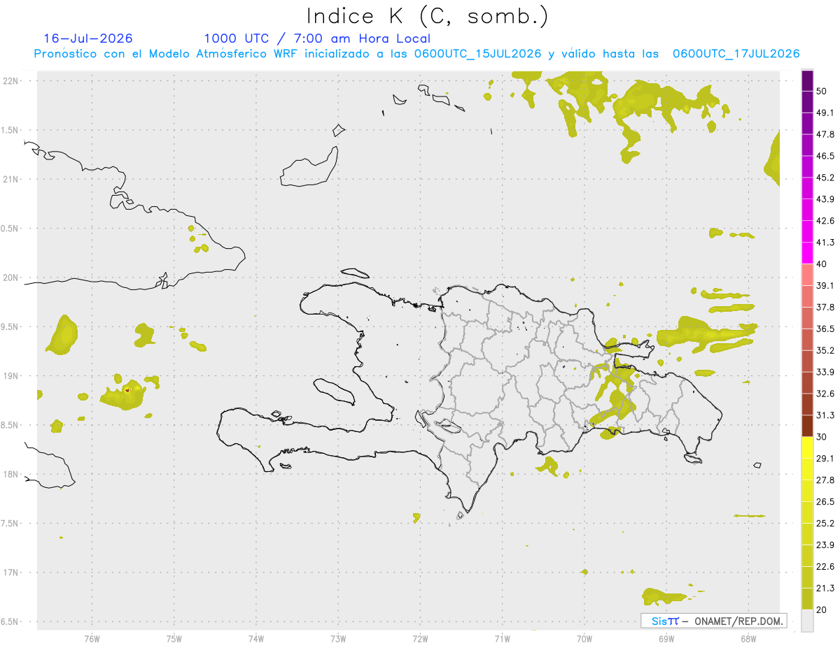Click the "47.8" color scale label
840x648 pixels.
click(825, 134)
